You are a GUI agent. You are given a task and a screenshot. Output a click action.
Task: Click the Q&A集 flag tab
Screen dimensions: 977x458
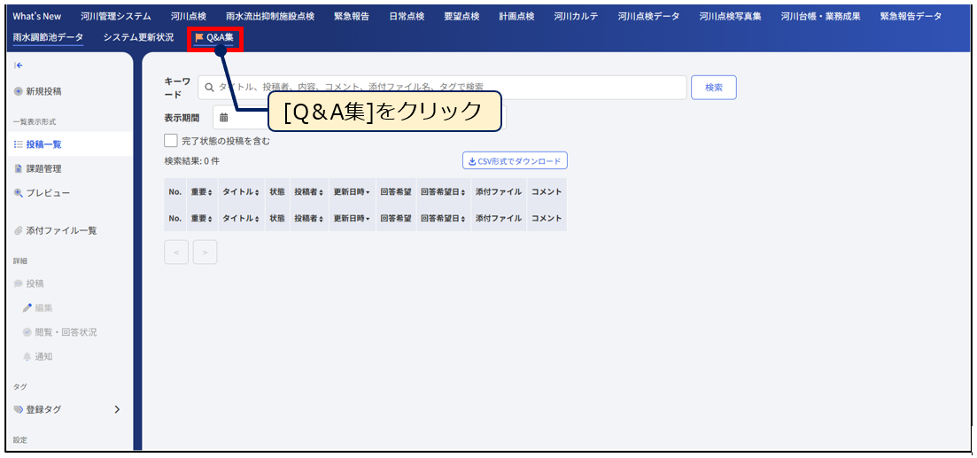tap(214, 37)
